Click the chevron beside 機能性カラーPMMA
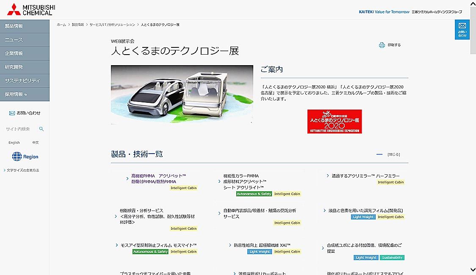 219,181
